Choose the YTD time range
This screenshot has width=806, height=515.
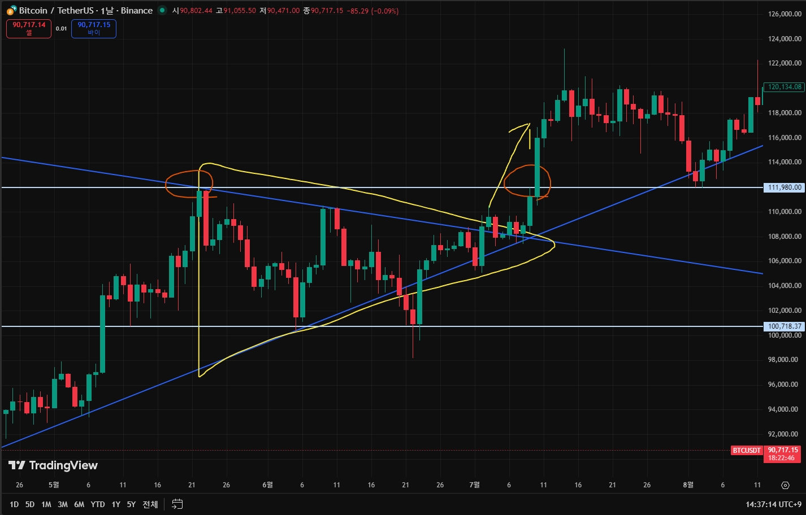point(98,504)
